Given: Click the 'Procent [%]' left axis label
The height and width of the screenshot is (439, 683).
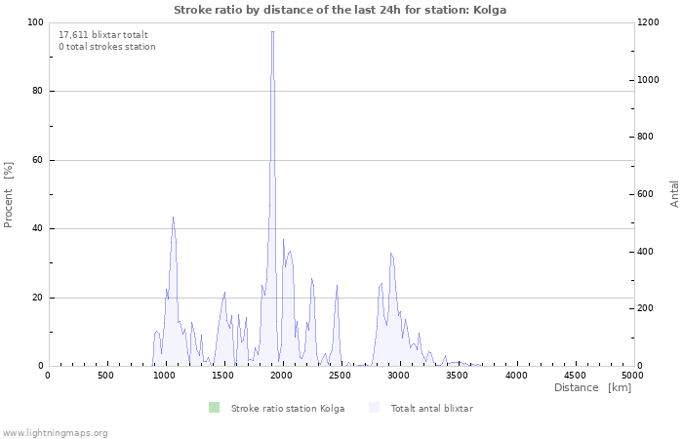Looking at the screenshot, I should (9, 194).
